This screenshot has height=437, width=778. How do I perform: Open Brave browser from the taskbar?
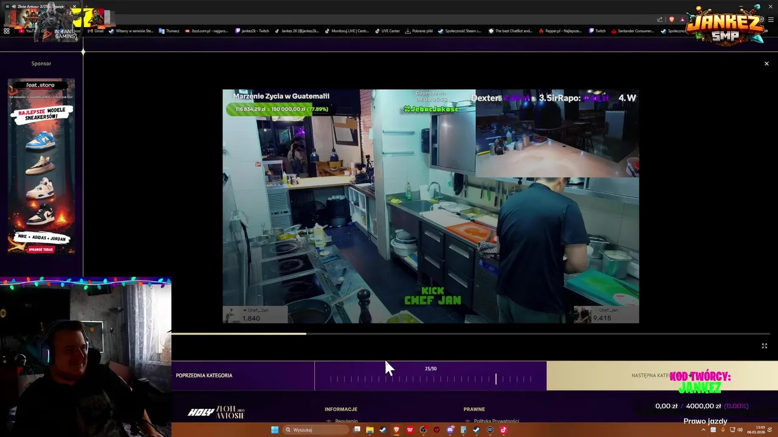[x=396, y=430]
